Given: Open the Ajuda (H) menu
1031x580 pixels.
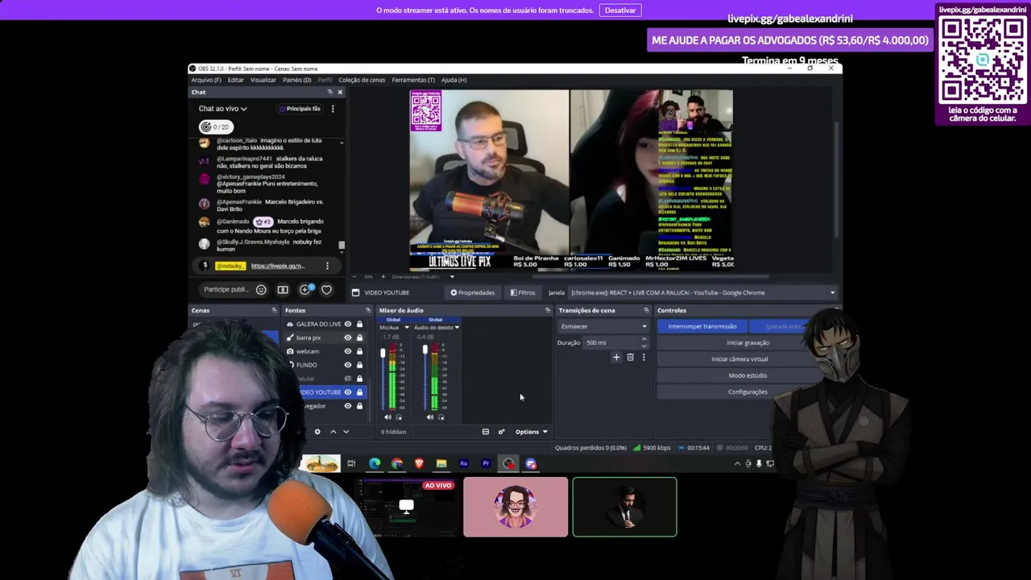Looking at the screenshot, I should (x=453, y=80).
